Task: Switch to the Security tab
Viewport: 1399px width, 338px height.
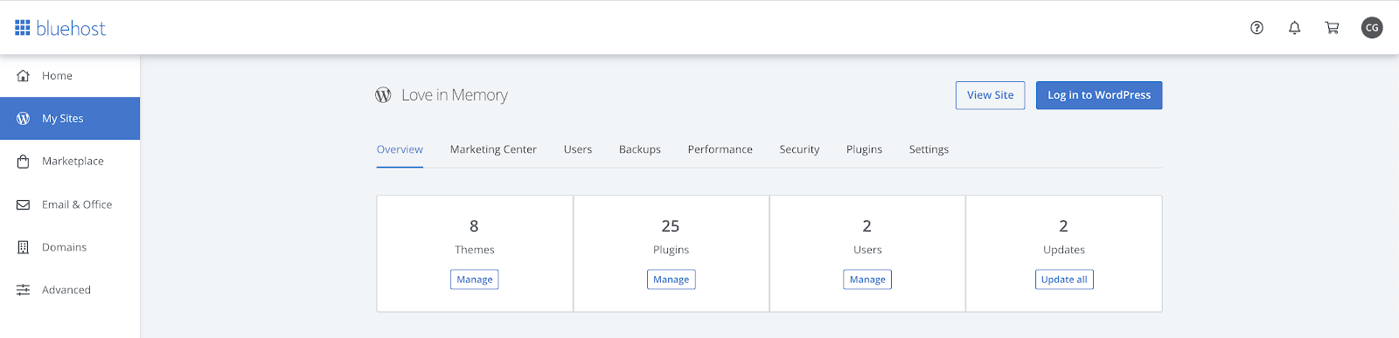Action: [799, 149]
